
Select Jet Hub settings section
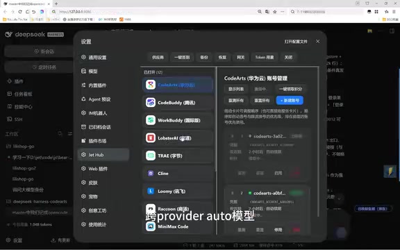pos(103,155)
